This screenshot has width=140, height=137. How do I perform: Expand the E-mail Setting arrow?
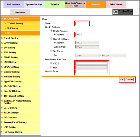tap(2, 38)
